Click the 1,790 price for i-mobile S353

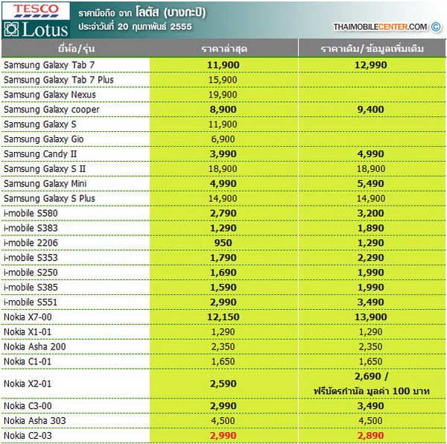pyautogui.click(x=223, y=258)
